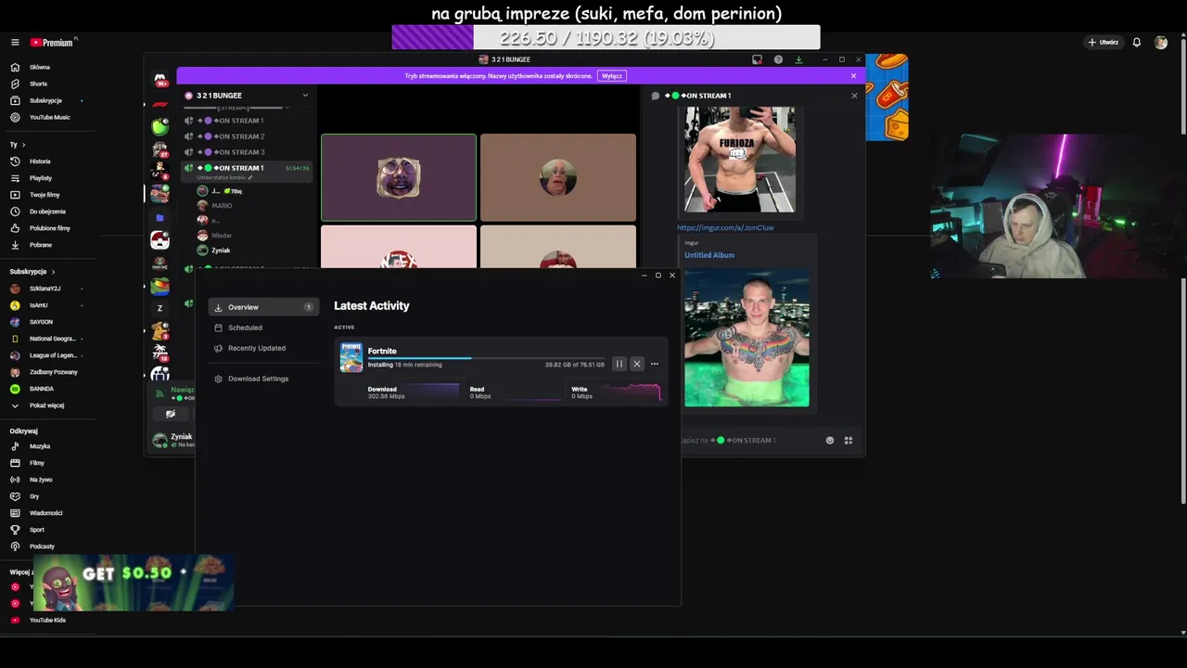Viewport: 1187px width, 668px height.
Task: Open the FURIOZA shirtless image in chat
Action: click(x=740, y=160)
